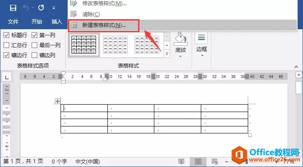
Task: Click the second cell in the first row
Action: 131,109
